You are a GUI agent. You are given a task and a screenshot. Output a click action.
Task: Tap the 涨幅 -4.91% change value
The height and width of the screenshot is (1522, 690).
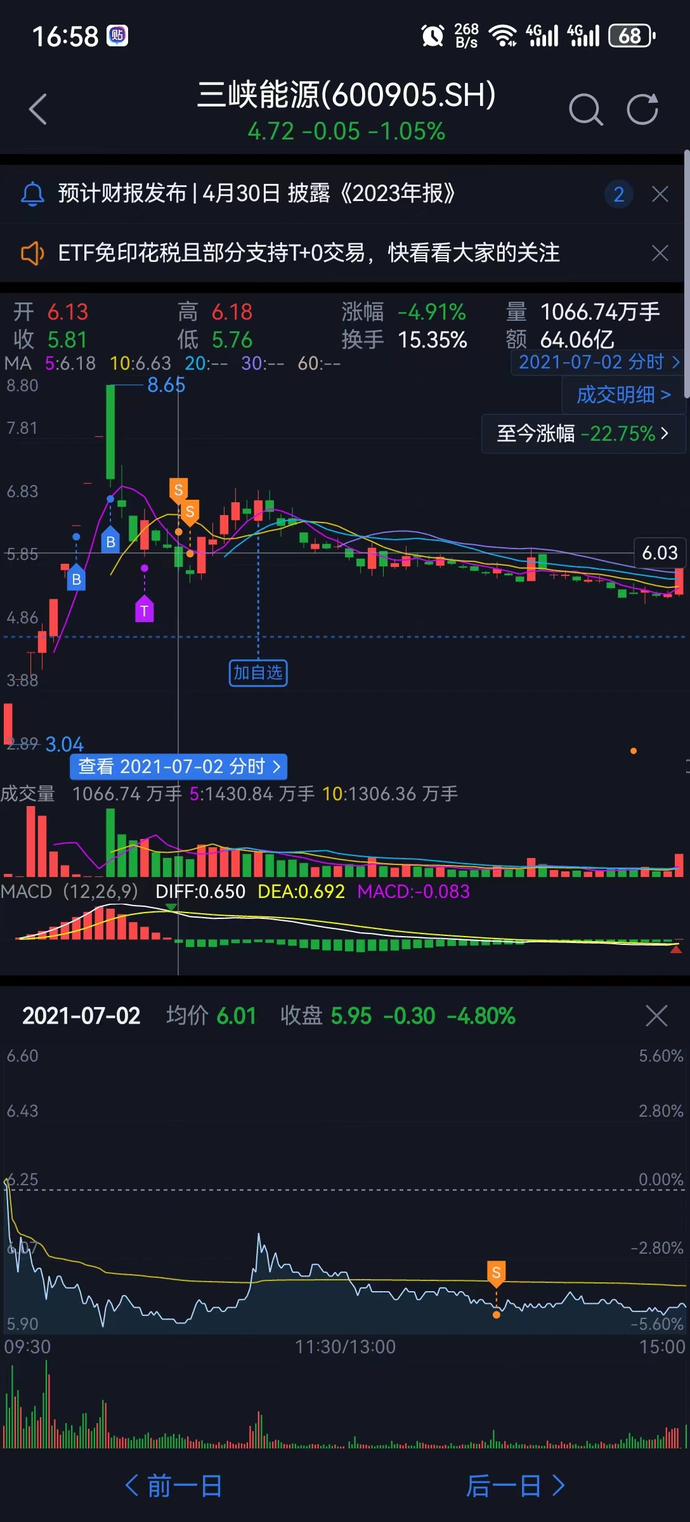[x=404, y=312]
